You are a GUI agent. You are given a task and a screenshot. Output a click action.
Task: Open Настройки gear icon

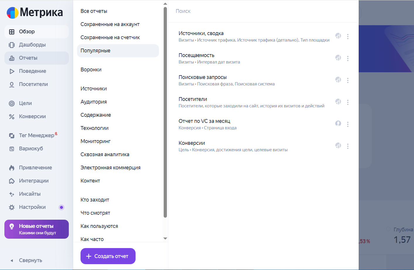click(x=12, y=207)
